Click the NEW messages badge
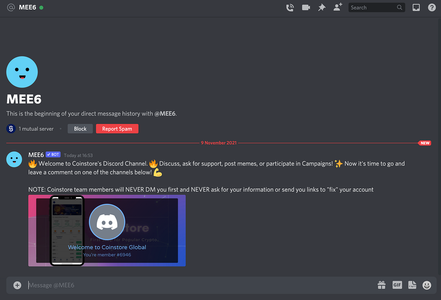441x300 pixels. pos(425,143)
